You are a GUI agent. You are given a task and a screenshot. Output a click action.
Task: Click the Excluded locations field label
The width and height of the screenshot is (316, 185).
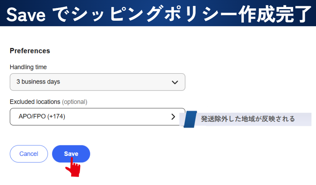click(35, 102)
